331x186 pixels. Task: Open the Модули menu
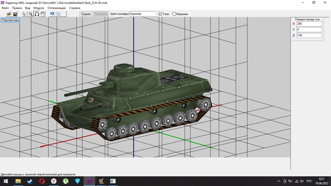click(39, 8)
